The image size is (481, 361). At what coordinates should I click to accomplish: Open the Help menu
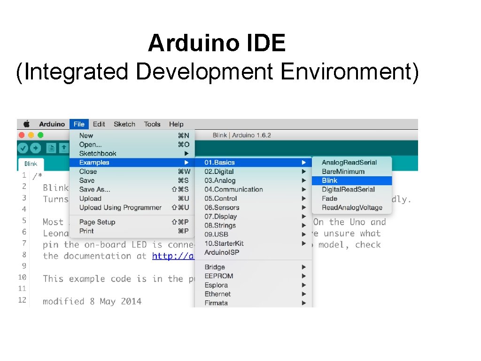point(176,124)
